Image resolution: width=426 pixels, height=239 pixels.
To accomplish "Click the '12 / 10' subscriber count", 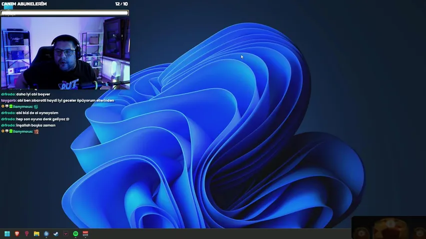I will 121,4.
